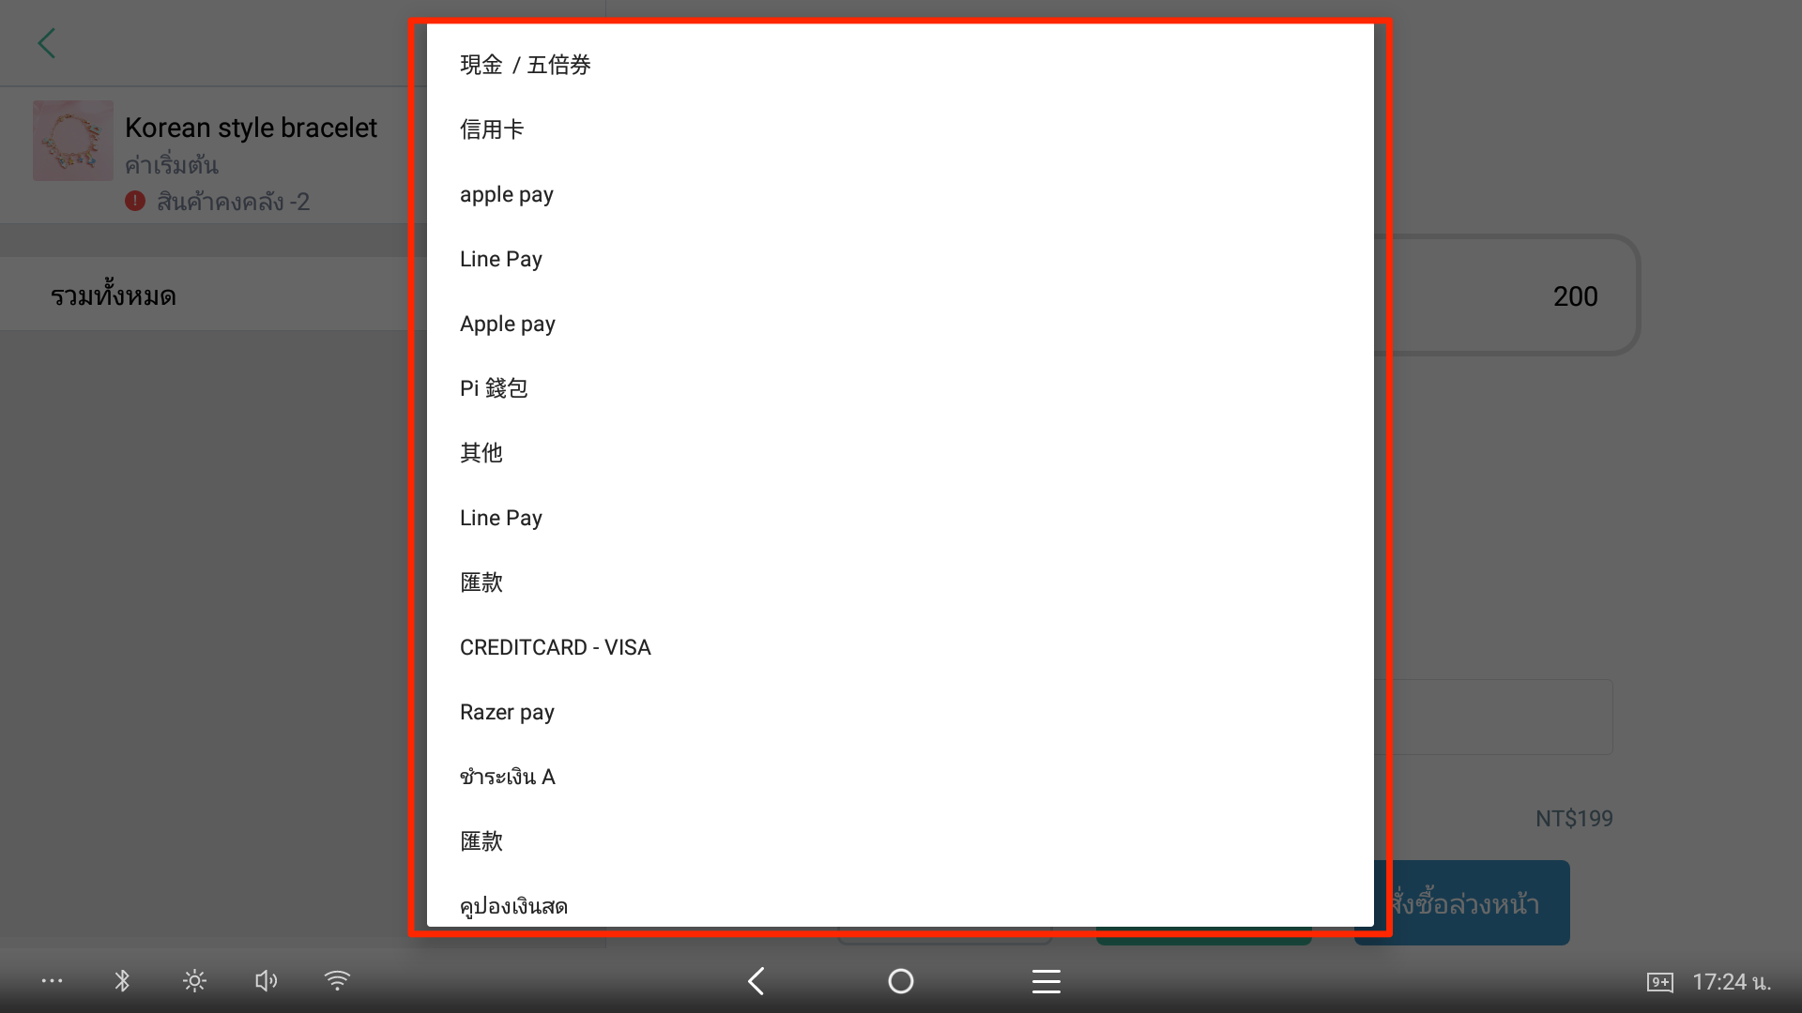This screenshot has height=1013, width=1802.
Task: Open the 9+ notifications icon
Action: click(1659, 982)
